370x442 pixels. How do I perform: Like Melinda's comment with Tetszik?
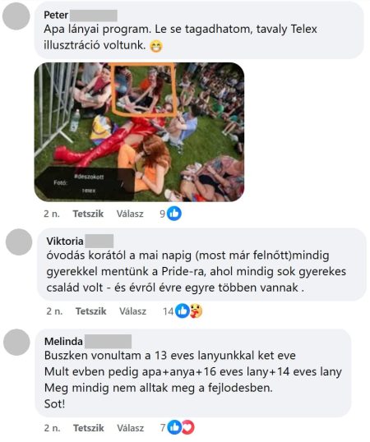[89, 428]
